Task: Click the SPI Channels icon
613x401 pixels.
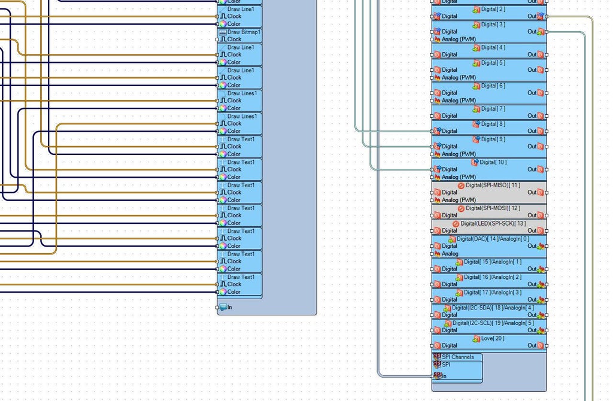Action: pos(437,357)
